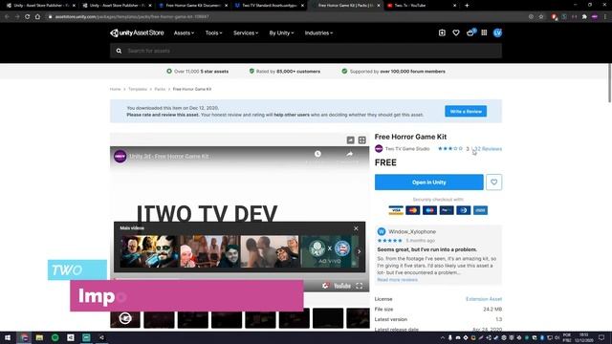
Task: Open Spotify from taskbar
Action: 55,337
